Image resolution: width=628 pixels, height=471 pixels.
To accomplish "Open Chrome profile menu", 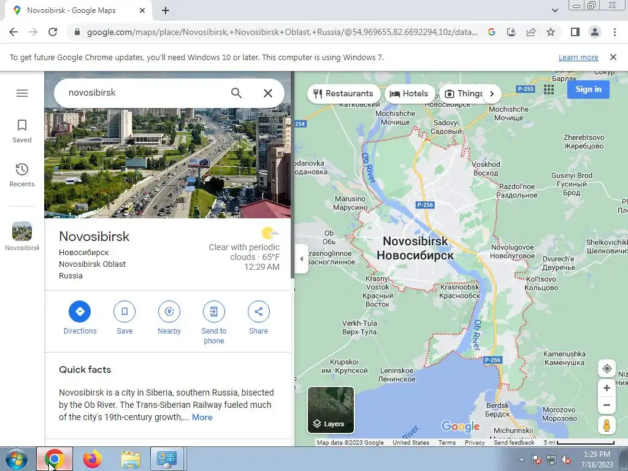I will click(595, 32).
